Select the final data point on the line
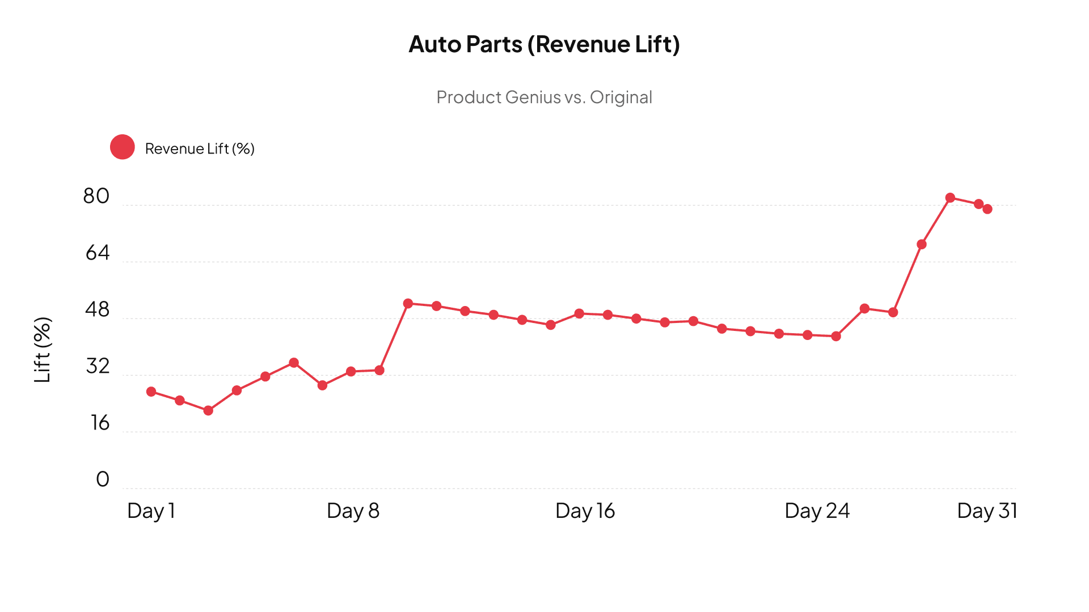 pos(987,209)
